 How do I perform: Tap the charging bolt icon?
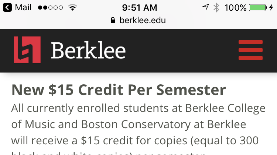[x=271, y=7]
